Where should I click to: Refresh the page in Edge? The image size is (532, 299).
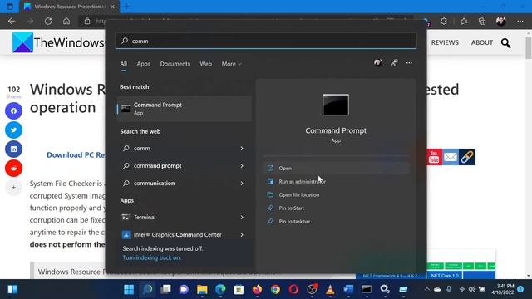pos(48,22)
